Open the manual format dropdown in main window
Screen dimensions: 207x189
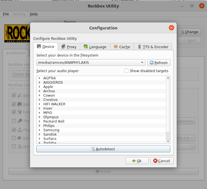(x=186, y=146)
